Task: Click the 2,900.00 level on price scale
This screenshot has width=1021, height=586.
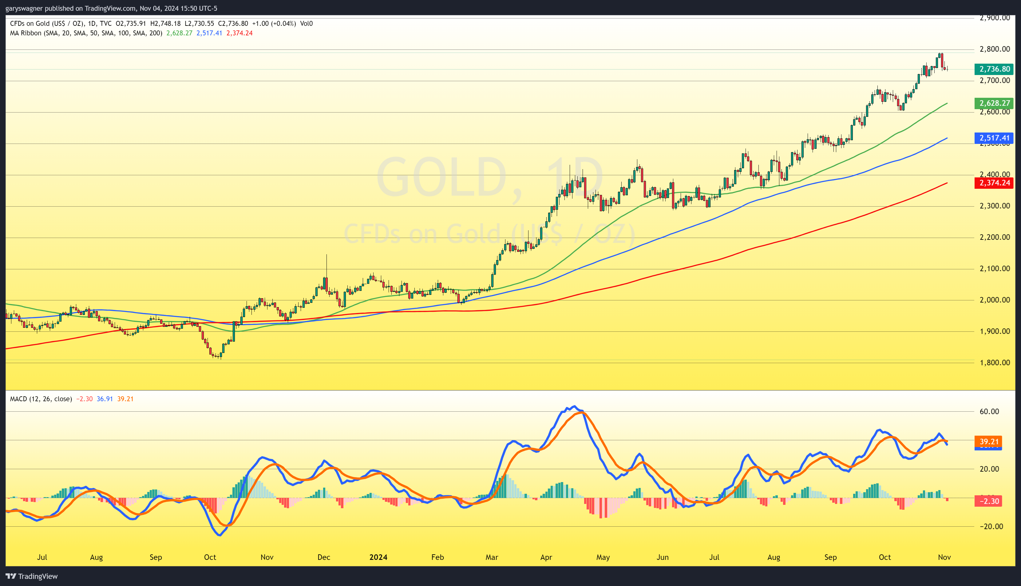Action: [995, 18]
